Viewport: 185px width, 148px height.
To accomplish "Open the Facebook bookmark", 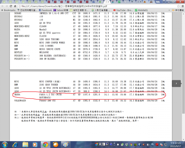I will (x=45, y=10).
